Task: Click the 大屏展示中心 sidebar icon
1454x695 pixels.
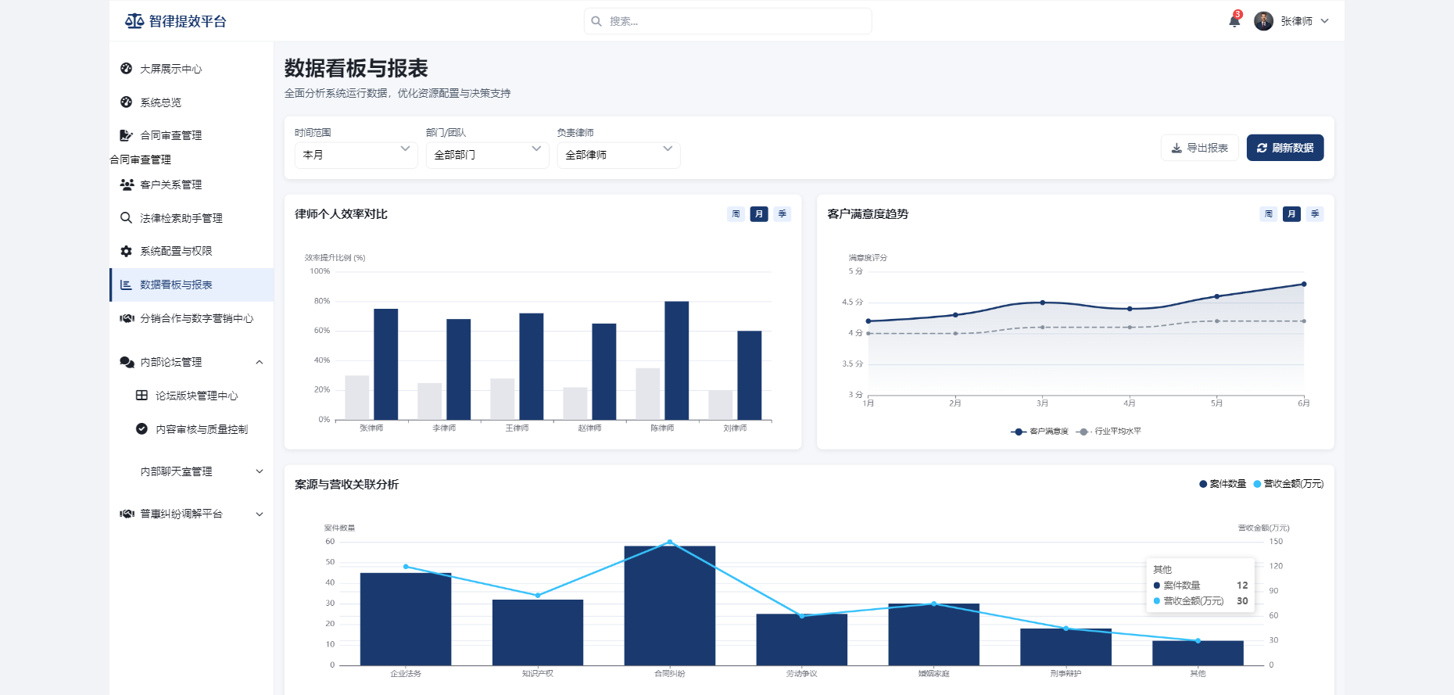Action: pyautogui.click(x=126, y=69)
